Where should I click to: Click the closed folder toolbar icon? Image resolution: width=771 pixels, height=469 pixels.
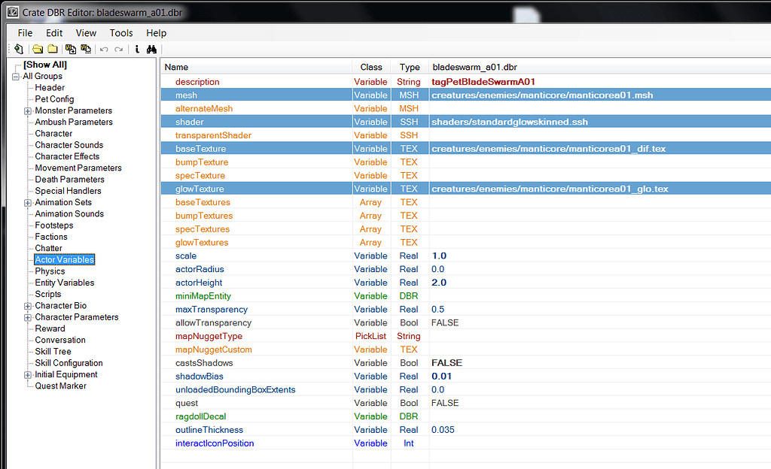coord(53,50)
